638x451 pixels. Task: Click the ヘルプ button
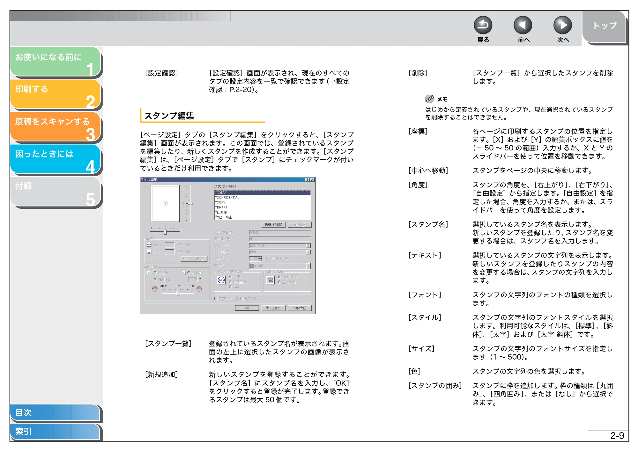300,308
